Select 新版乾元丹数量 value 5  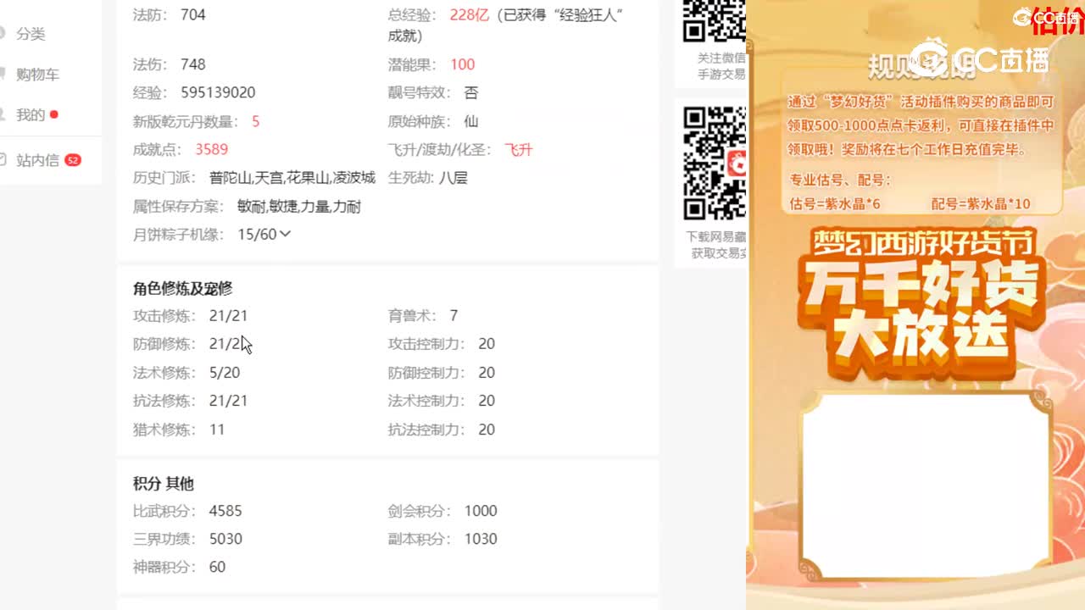[256, 121]
